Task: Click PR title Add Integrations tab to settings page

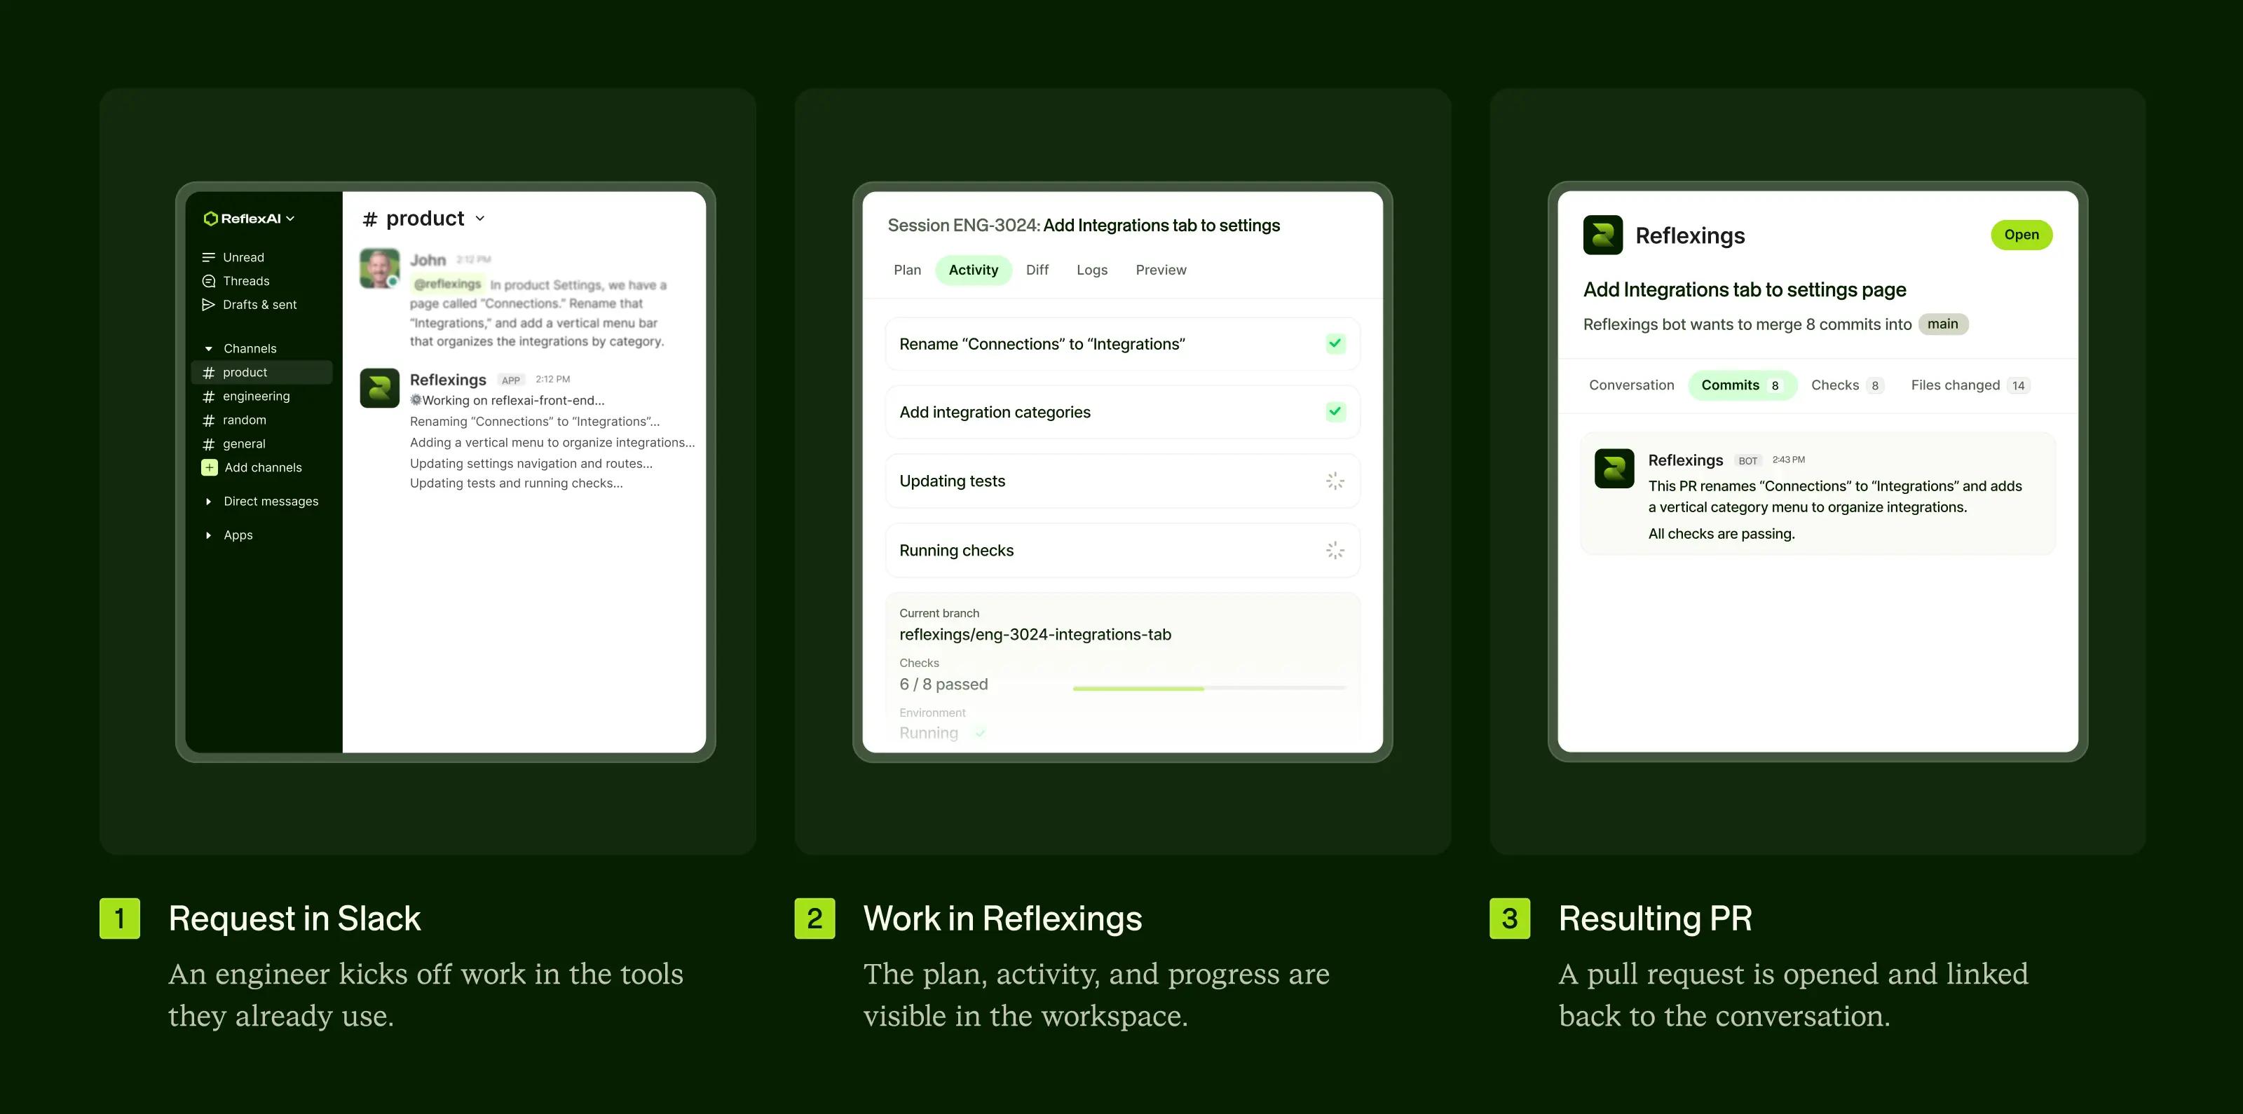Action: tap(1744, 290)
